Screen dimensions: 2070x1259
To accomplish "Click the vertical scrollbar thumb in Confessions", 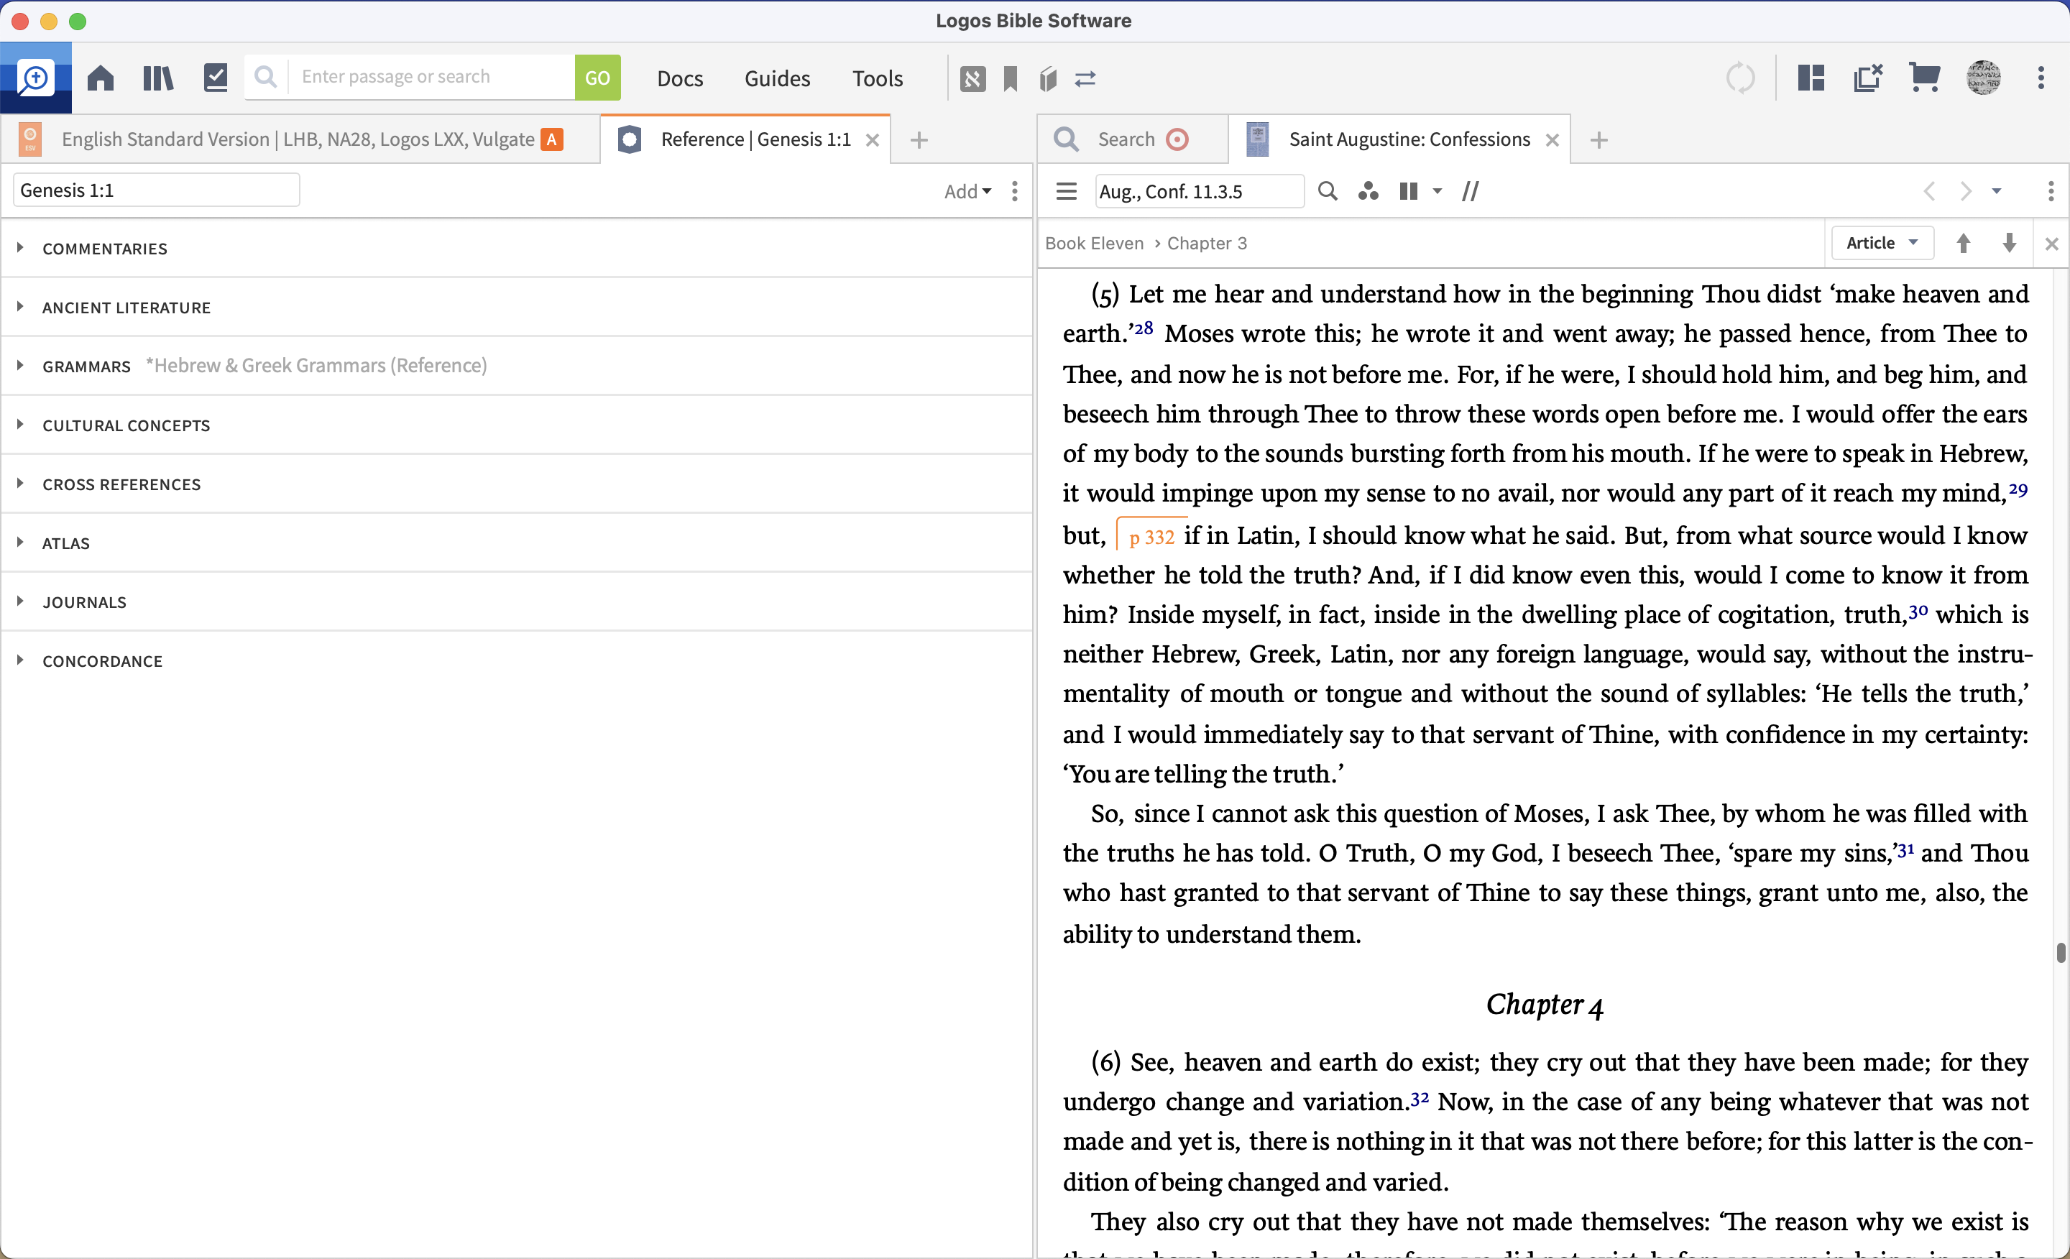I will (2060, 952).
